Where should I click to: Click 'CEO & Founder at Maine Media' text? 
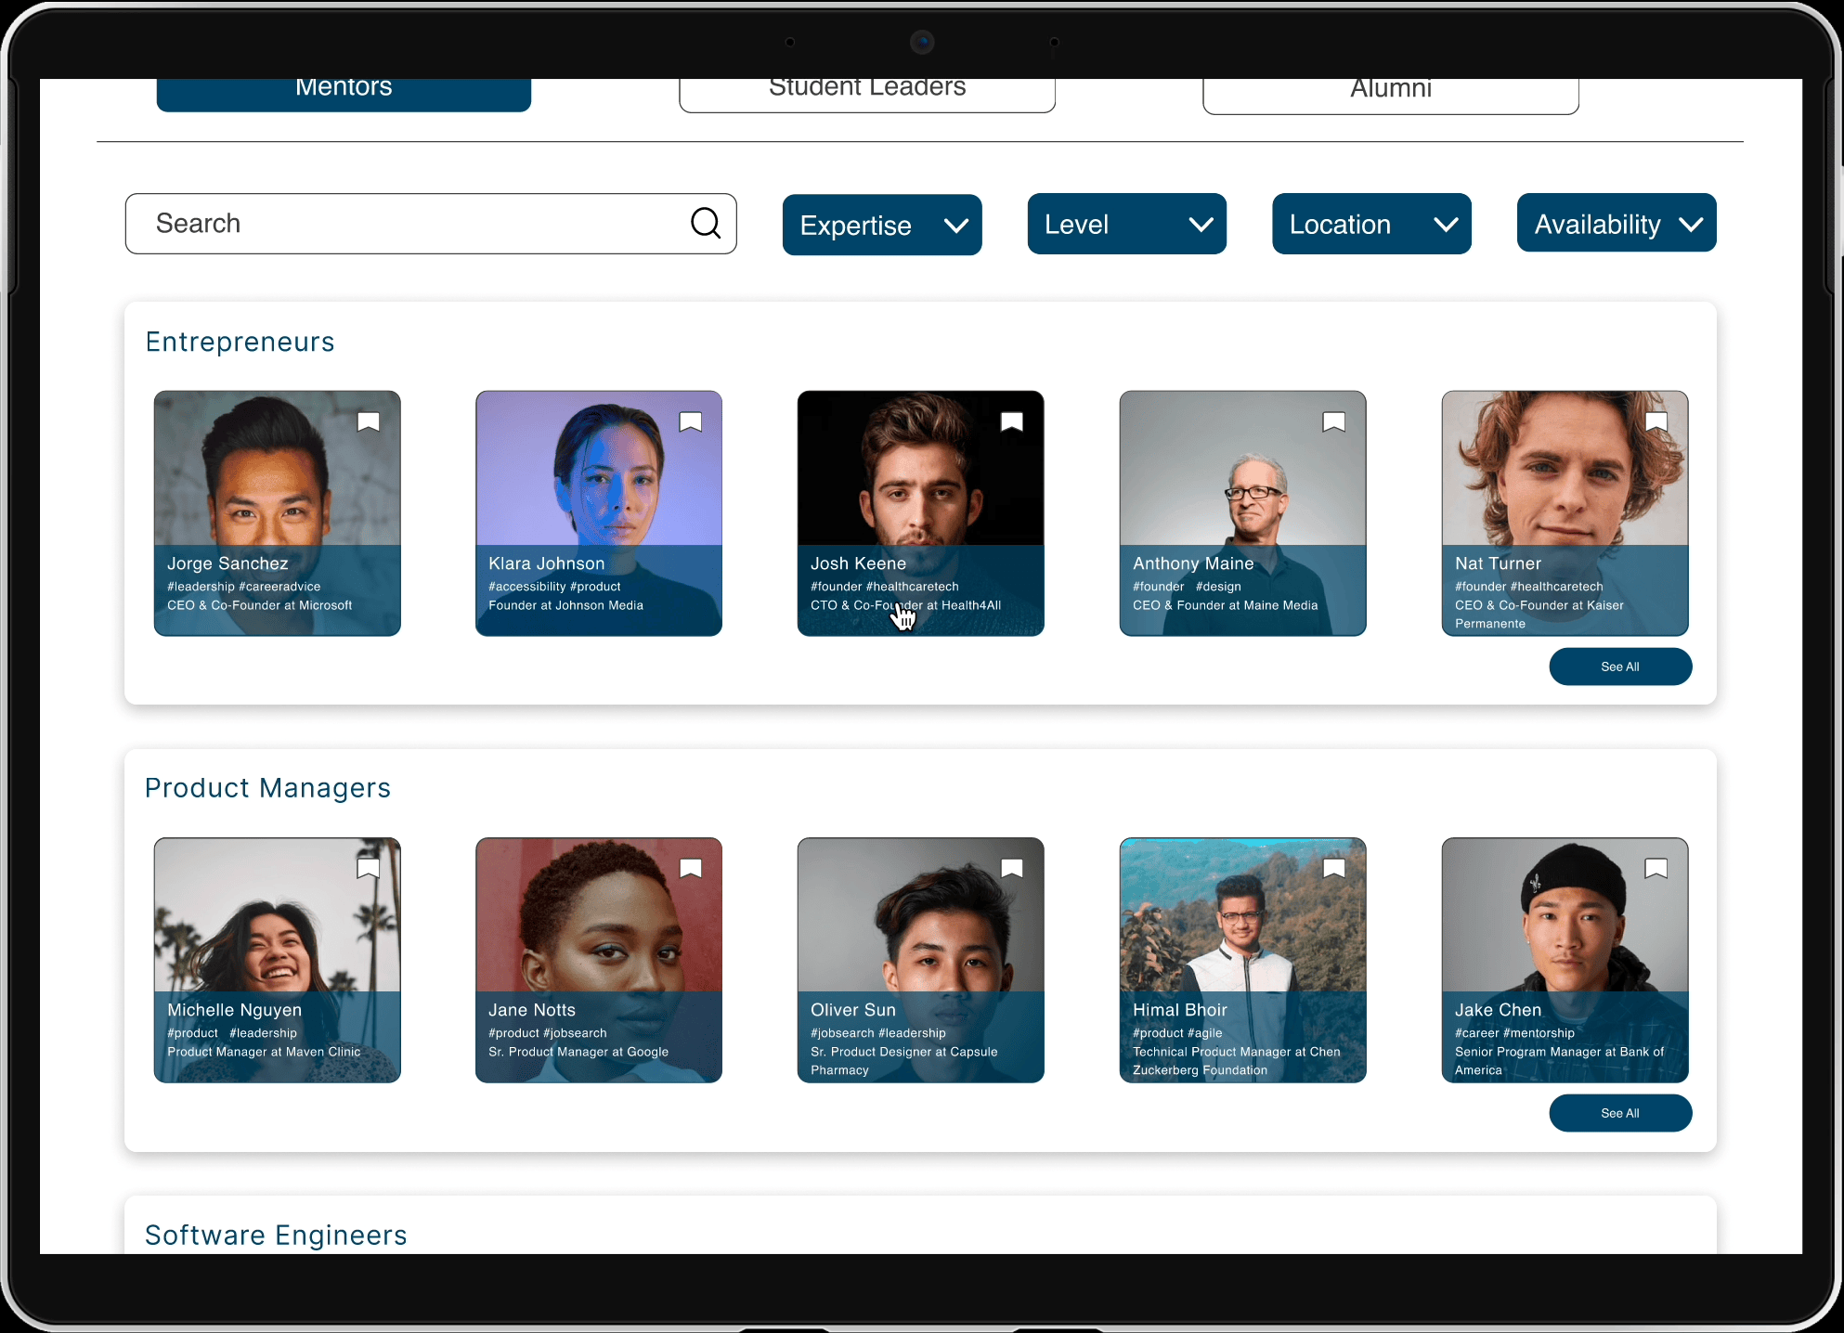coord(1225,605)
